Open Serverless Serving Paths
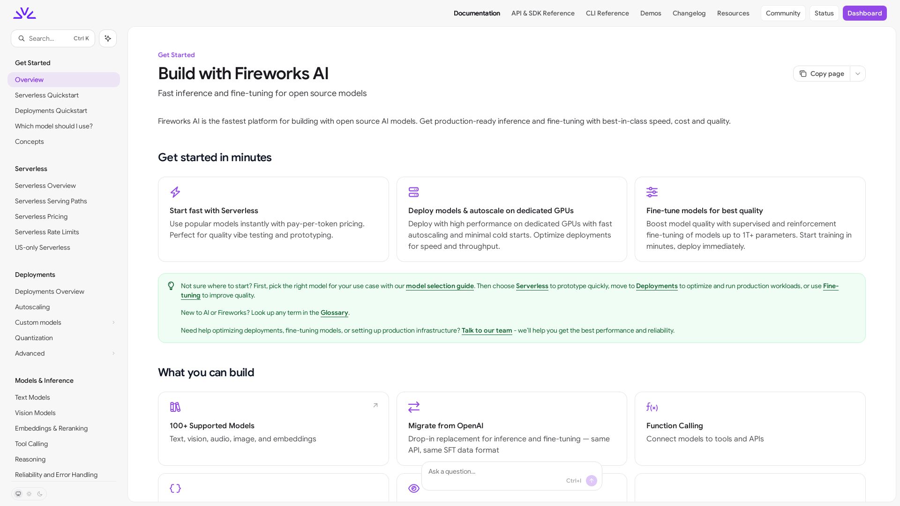Image resolution: width=900 pixels, height=506 pixels. (64, 201)
